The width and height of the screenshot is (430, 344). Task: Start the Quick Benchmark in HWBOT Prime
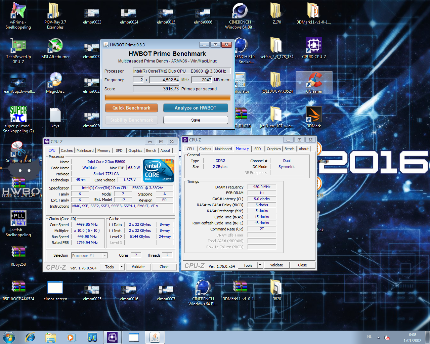pyautogui.click(x=131, y=108)
